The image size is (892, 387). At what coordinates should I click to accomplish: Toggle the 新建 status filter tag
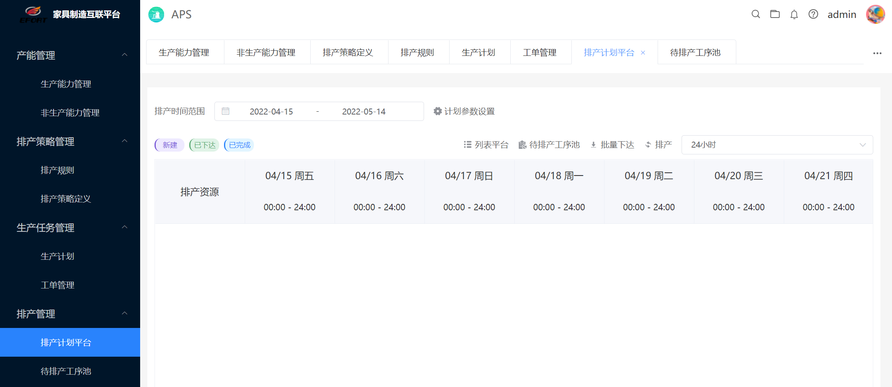170,145
